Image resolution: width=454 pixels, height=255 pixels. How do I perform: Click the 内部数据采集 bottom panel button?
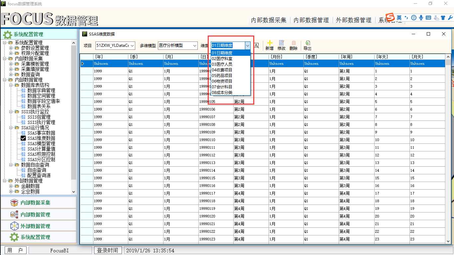click(38, 203)
